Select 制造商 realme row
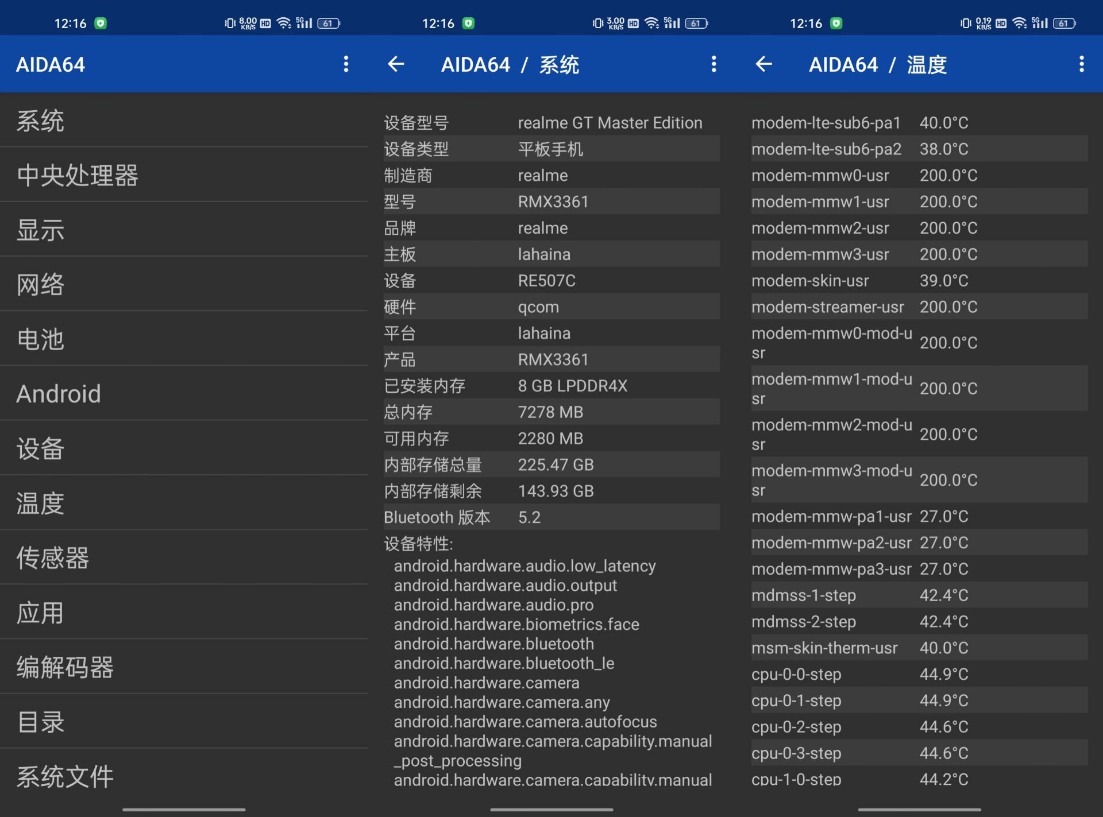1103x817 pixels. [551, 176]
